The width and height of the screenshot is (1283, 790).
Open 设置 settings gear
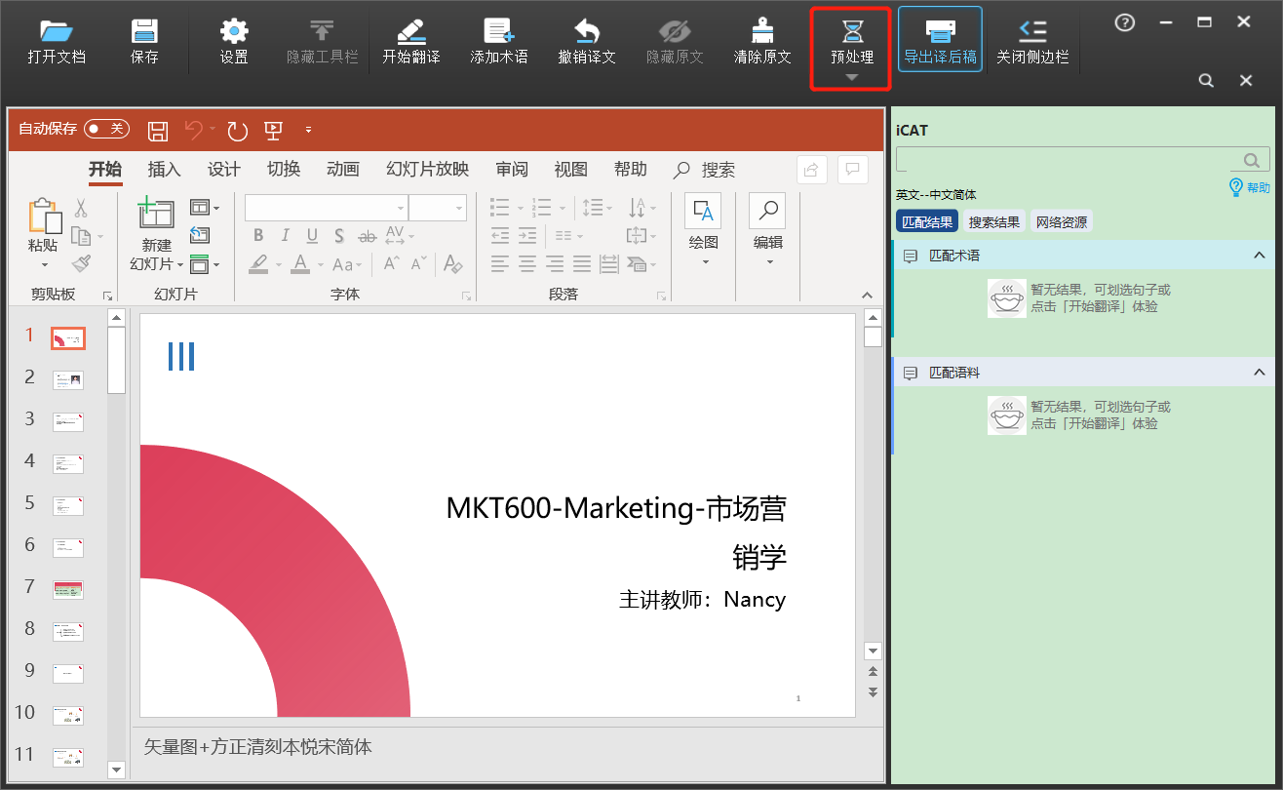[234, 42]
